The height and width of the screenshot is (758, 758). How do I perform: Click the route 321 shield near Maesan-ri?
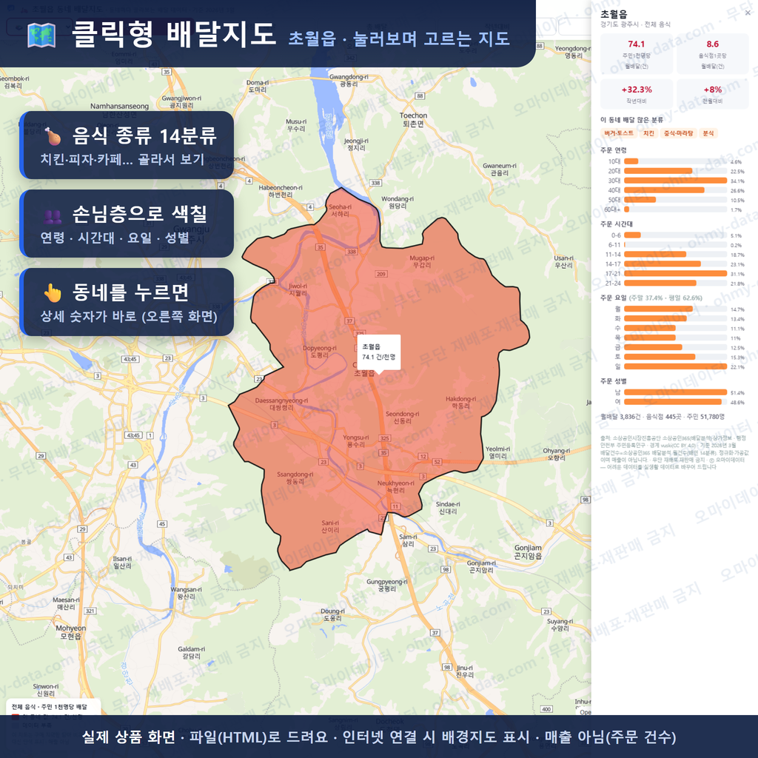tap(90, 611)
